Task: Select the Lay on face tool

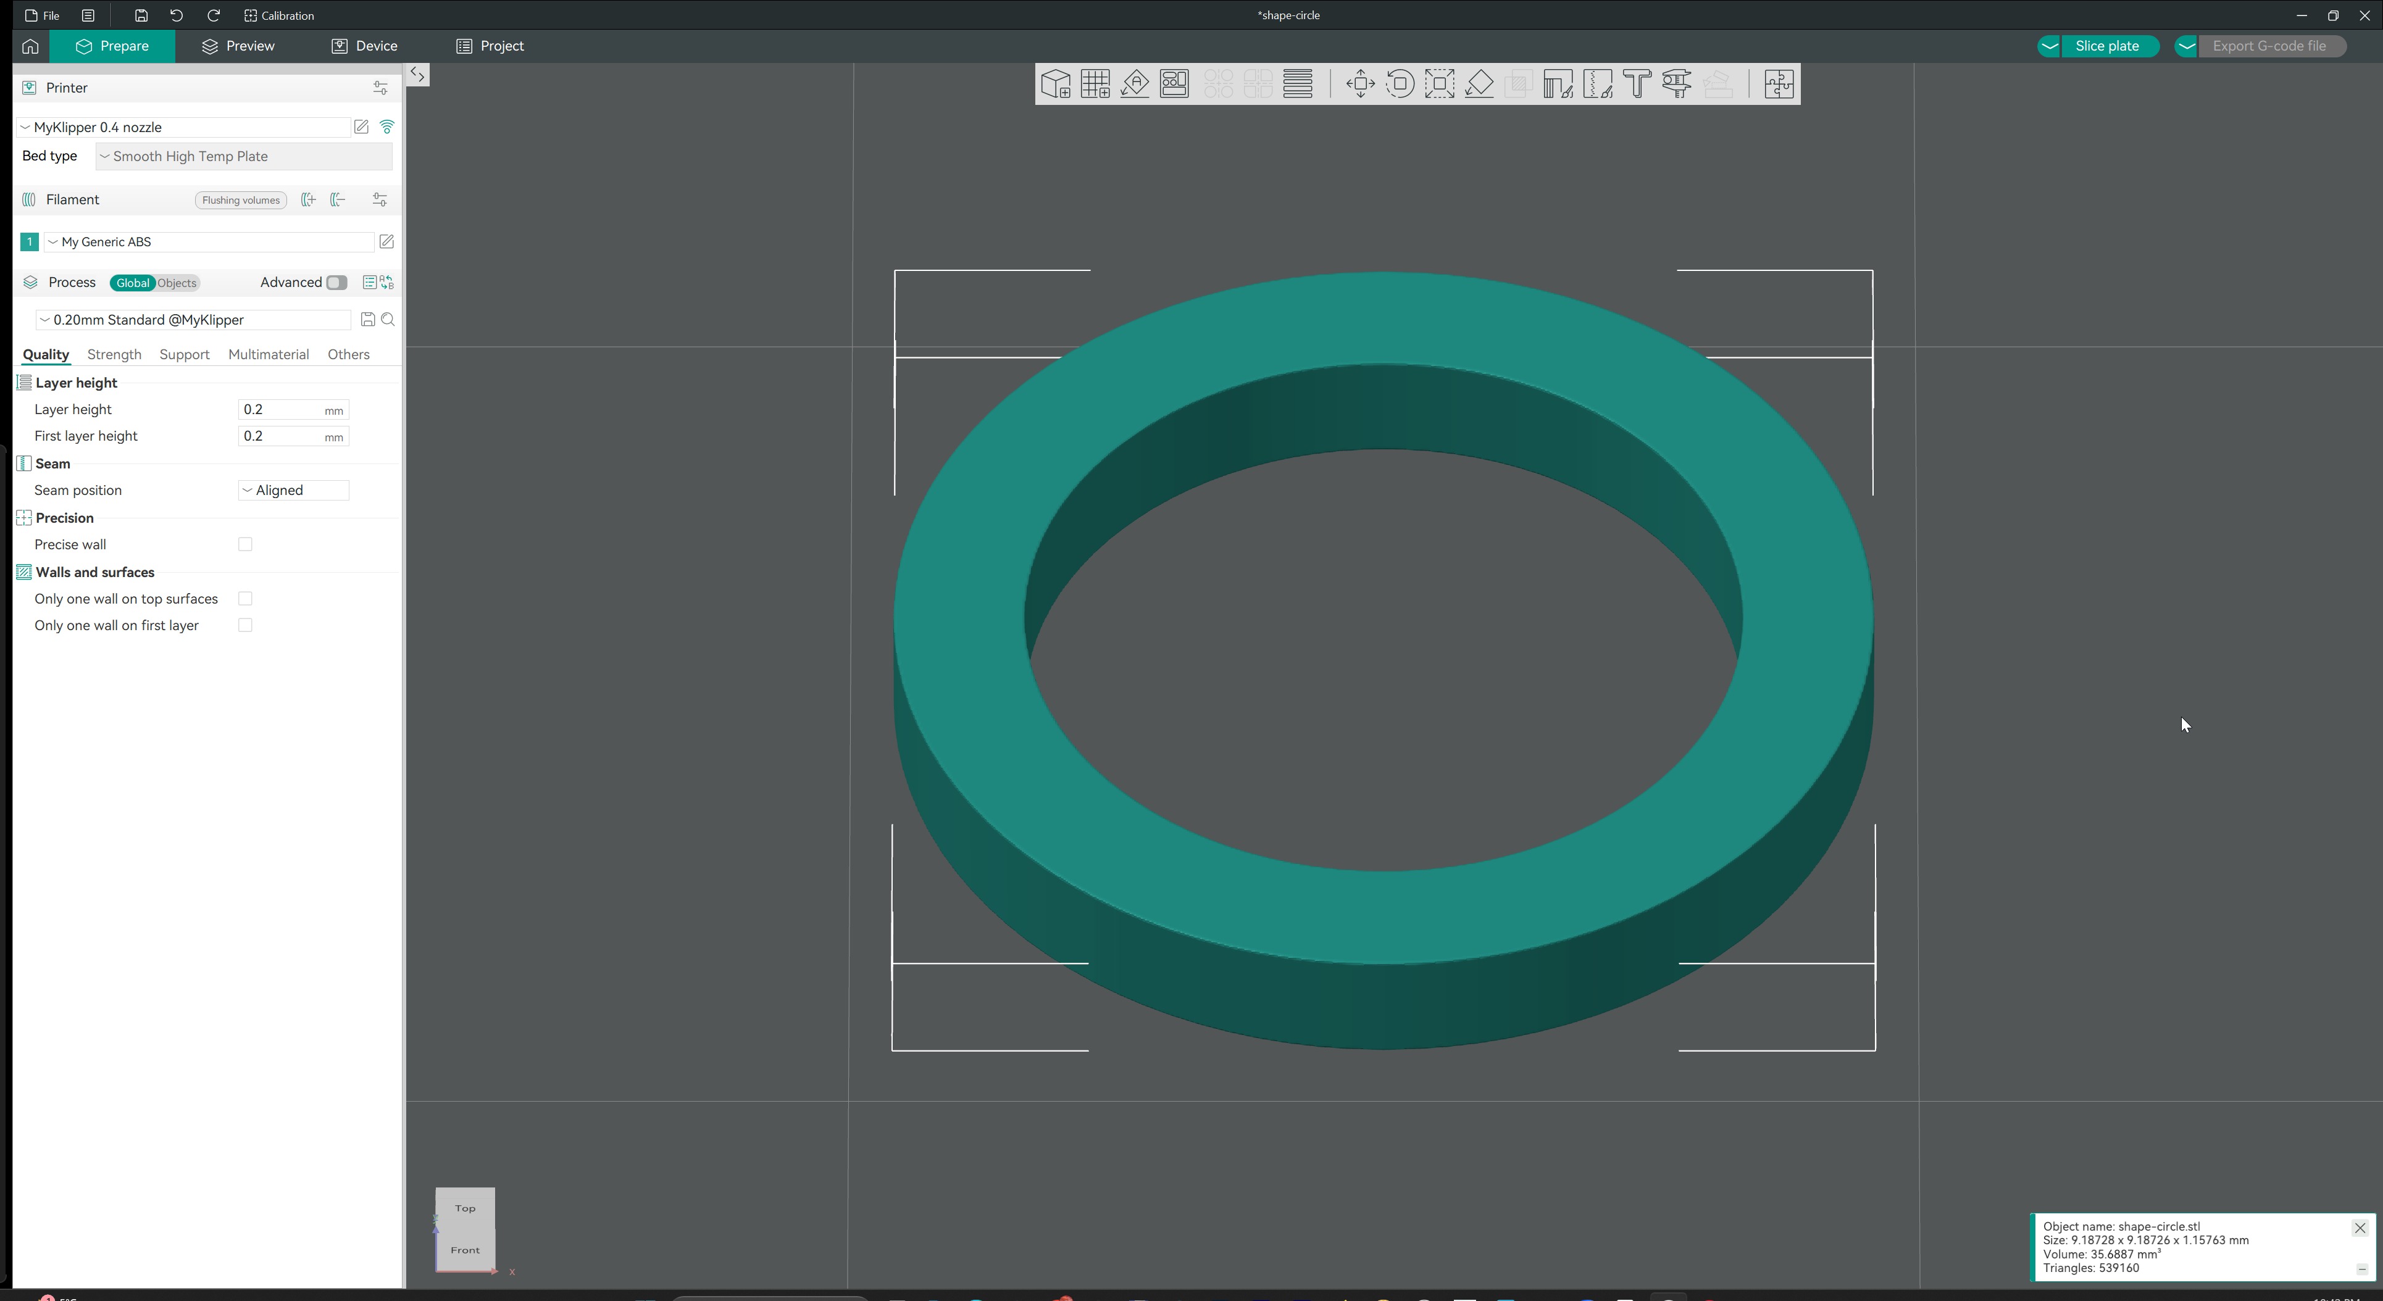Action: pos(1479,84)
